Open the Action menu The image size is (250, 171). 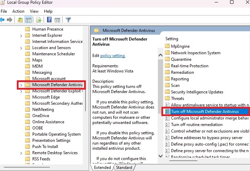pyautogui.click(x=18, y=11)
